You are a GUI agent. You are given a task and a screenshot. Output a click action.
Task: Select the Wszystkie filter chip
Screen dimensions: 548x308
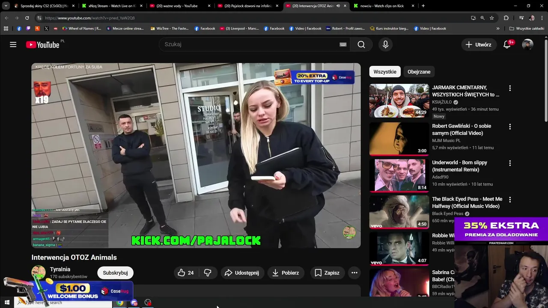click(x=385, y=72)
